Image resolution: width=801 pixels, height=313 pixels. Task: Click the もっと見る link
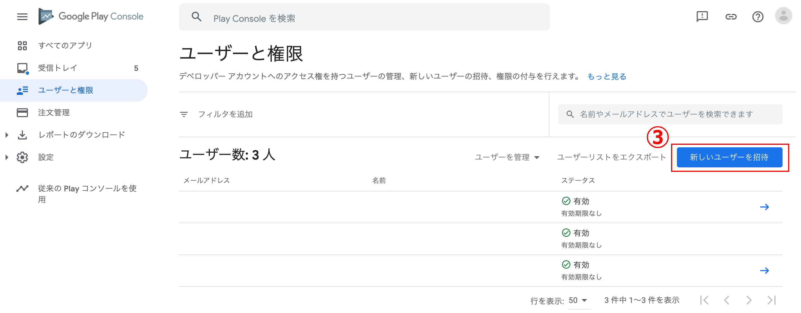pyautogui.click(x=606, y=76)
